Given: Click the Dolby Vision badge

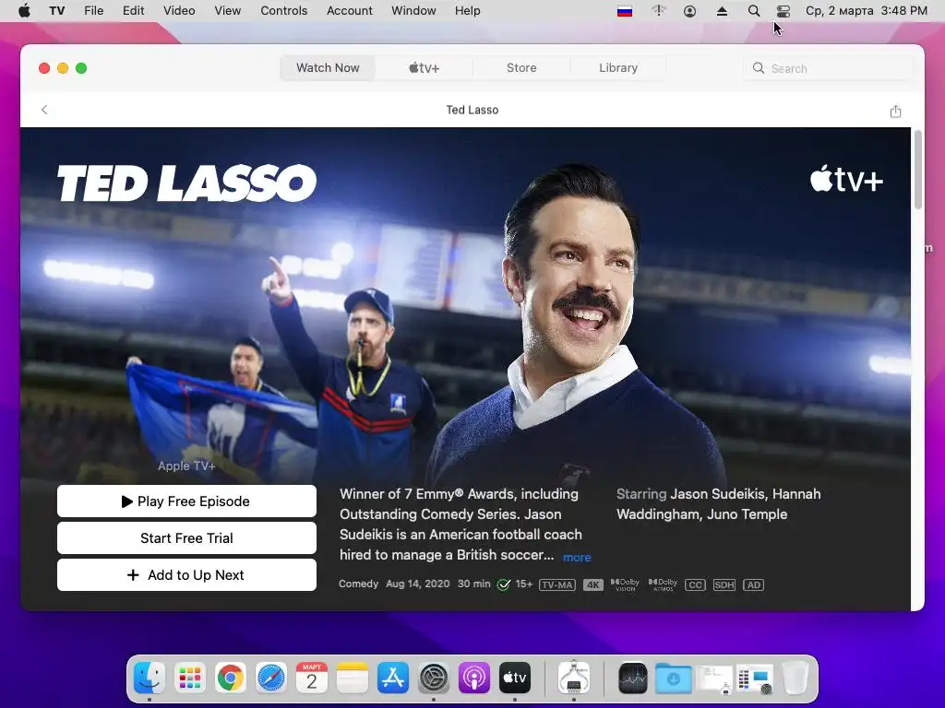Looking at the screenshot, I should pyautogui.click(x=625, y=584).
